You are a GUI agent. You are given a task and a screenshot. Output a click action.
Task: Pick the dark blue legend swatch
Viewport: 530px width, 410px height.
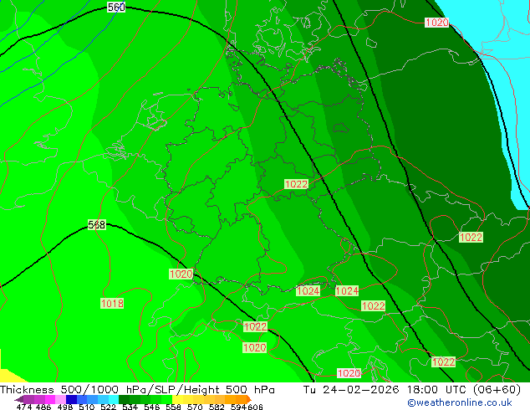pyautogui.click(x=71, y=399)
